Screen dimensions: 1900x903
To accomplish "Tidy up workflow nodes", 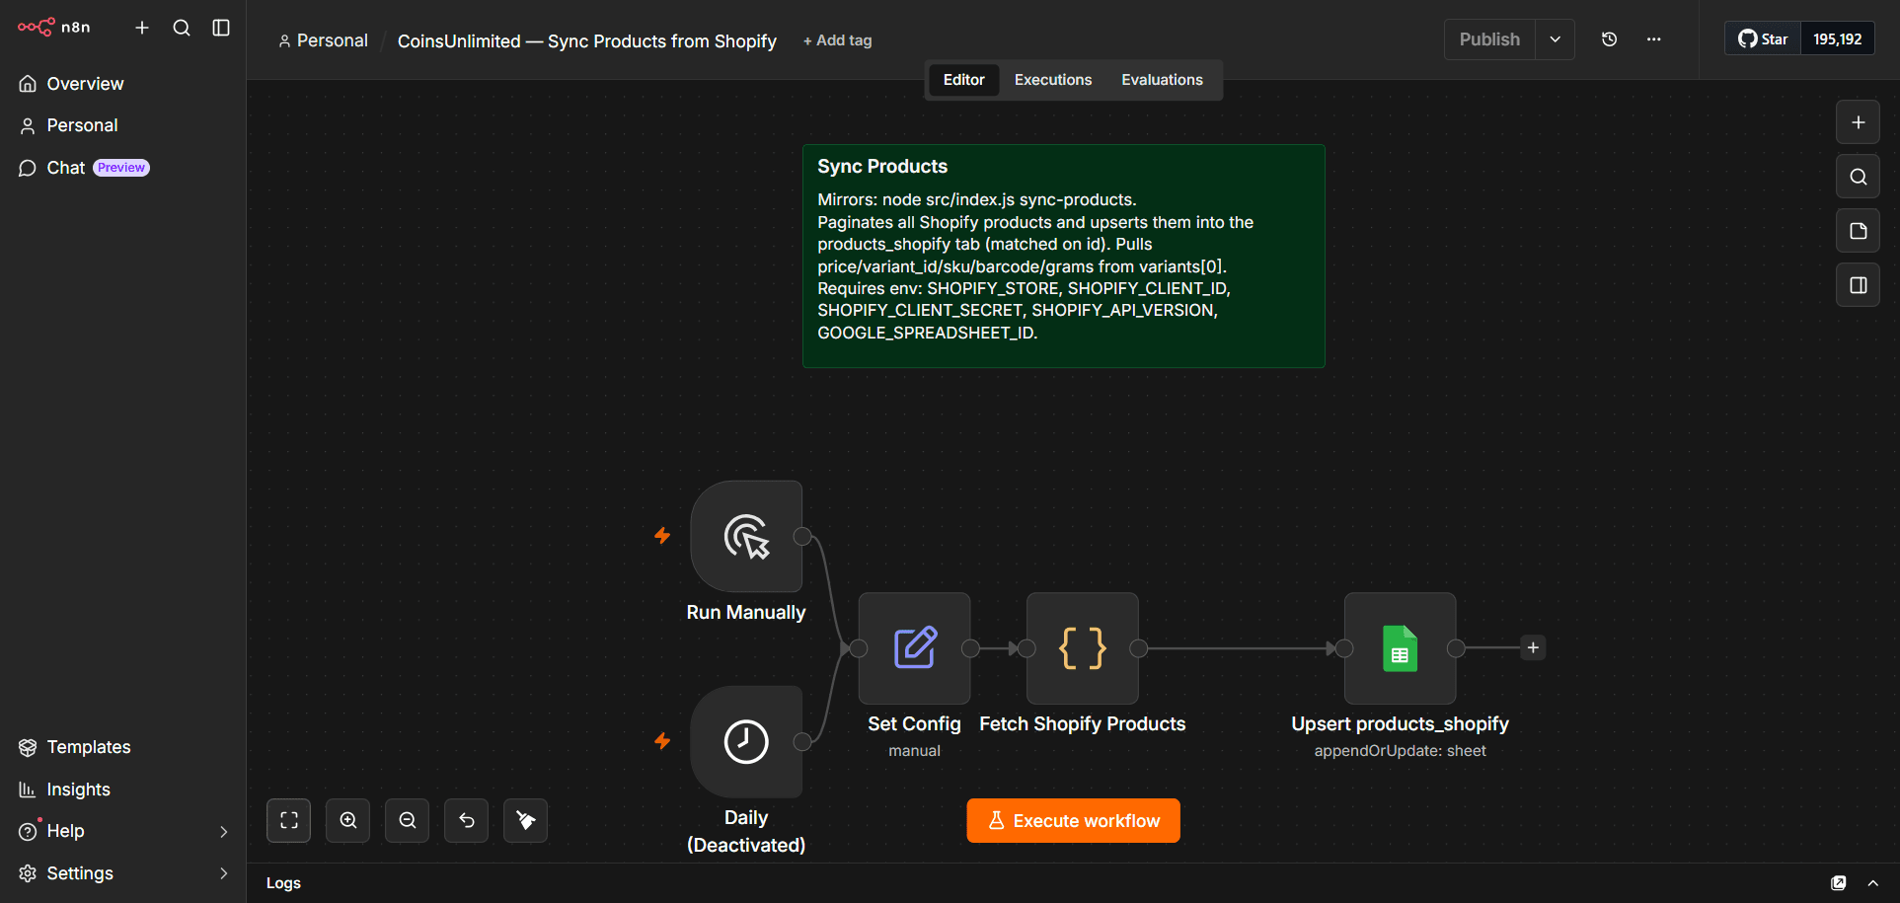I will (x=526, y=821).
